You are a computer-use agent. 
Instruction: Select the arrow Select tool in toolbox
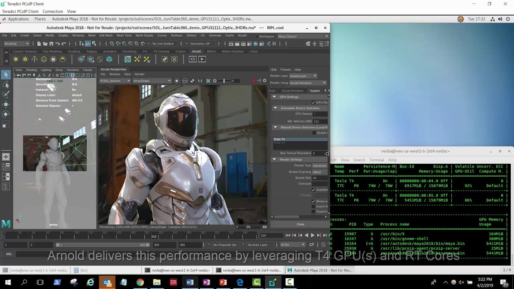[6, 75]
